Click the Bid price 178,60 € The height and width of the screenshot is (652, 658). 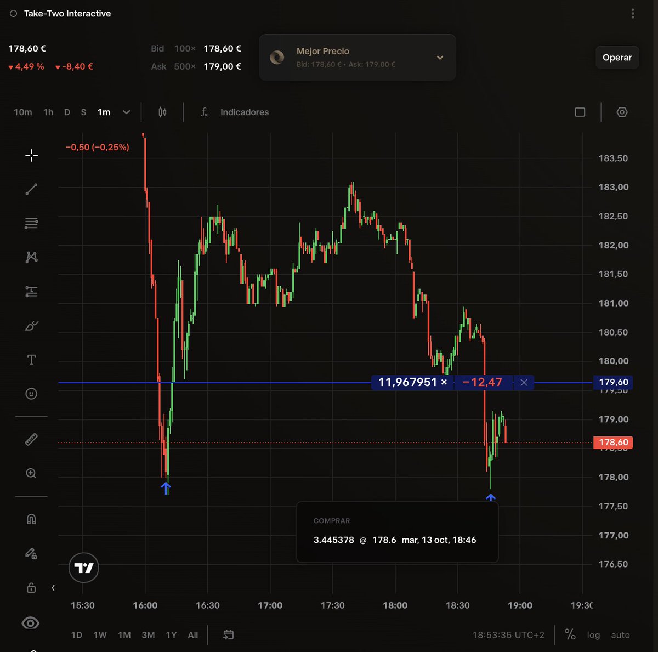pyautogui.click(x=222, y=48)
